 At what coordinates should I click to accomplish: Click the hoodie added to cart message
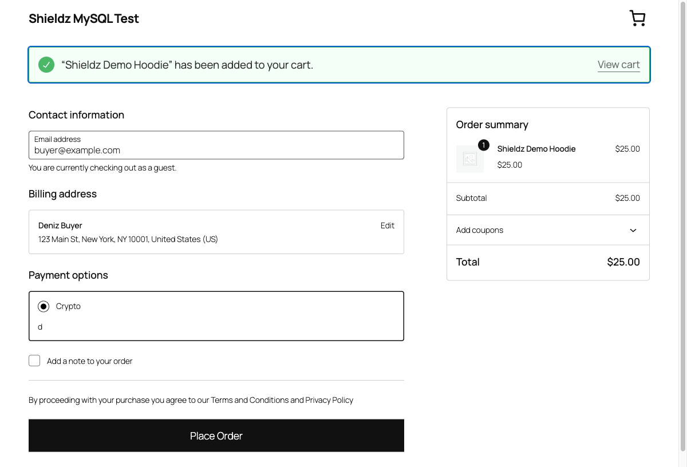point(187,65)
